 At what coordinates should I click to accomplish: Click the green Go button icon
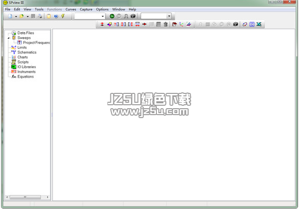(x=112, y=16)
